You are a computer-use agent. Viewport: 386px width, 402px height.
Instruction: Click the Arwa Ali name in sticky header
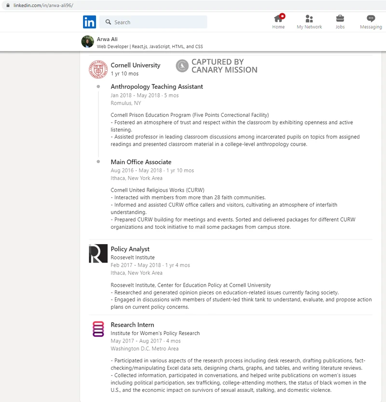(107, 39)
